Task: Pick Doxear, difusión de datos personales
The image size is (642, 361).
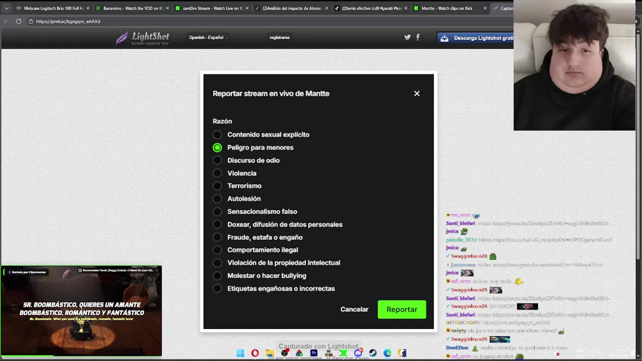Action: 217,224
